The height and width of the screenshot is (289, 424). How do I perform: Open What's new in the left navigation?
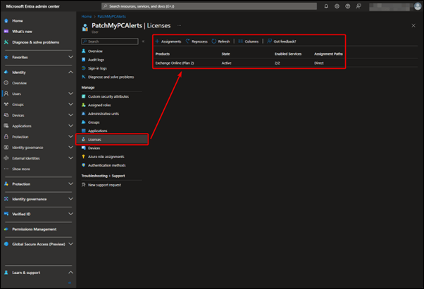(22, 32)
